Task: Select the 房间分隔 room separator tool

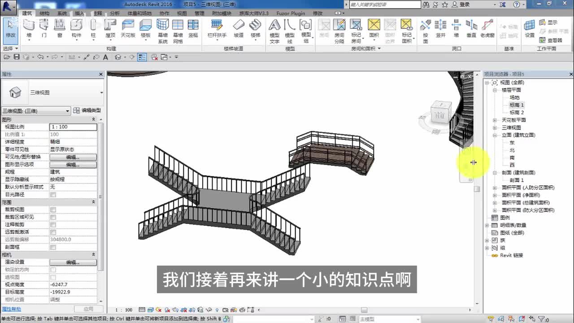Action: (339, 31)
